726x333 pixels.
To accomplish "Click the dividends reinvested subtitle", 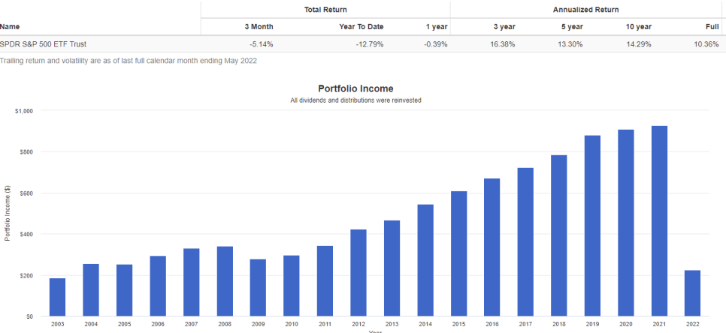I will tap(355, 100).
